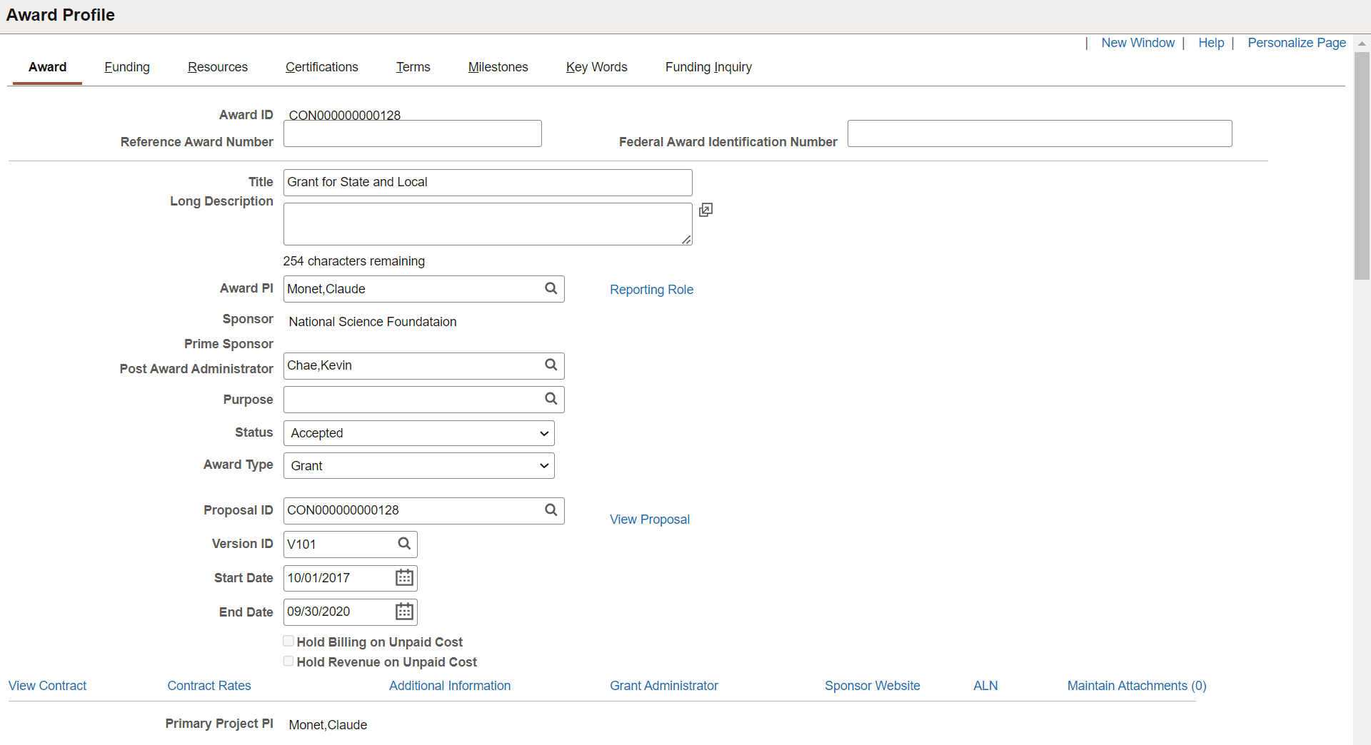Open Maintain Attachments (0) link
Viewport: 1371px width, 745px height.
1137,686
